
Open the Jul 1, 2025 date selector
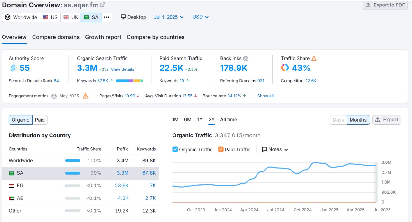(x=169, y=17)
